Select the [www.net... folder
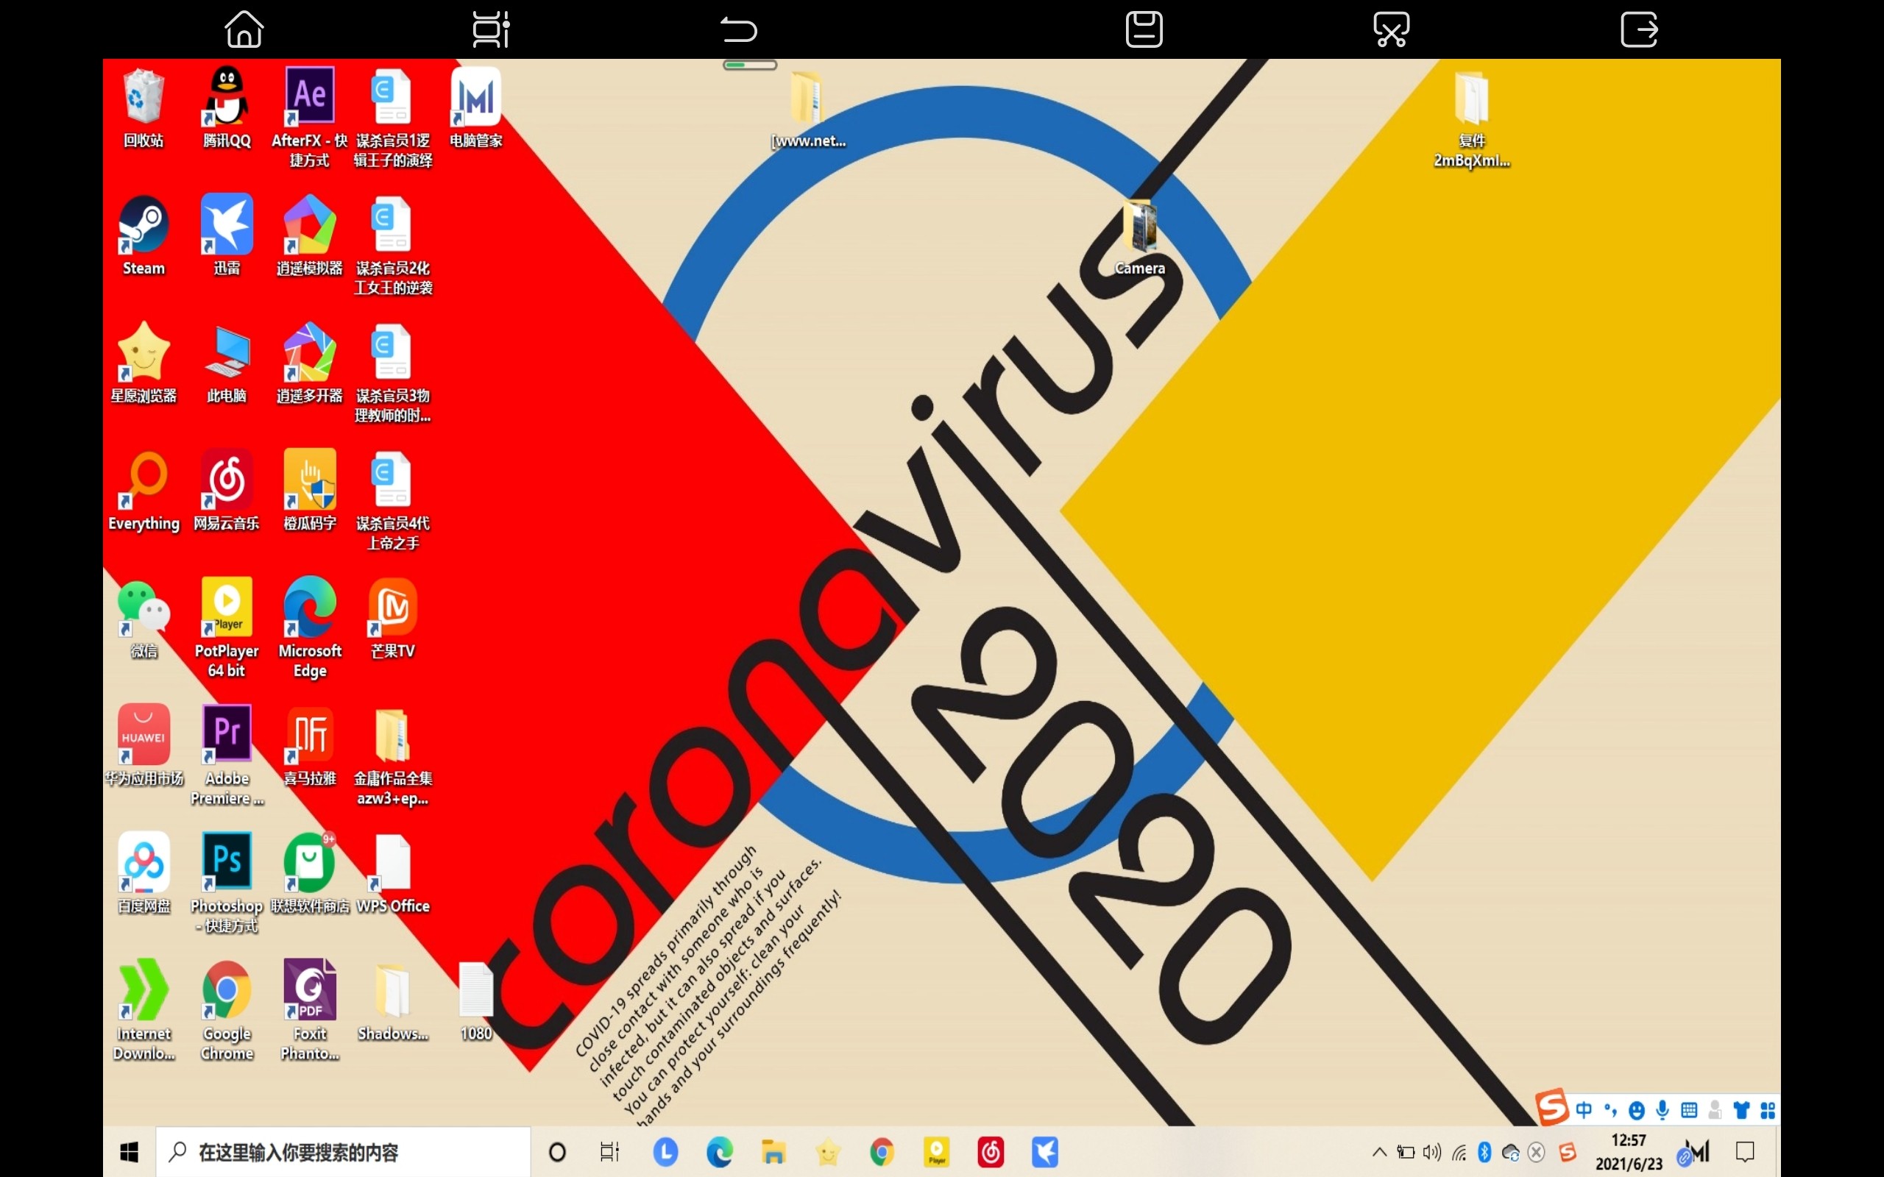Viewport: 1884px width, 1177px height. [807, 96]
